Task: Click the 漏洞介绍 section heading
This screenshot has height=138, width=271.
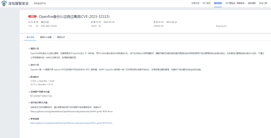Action: [35, 49]
